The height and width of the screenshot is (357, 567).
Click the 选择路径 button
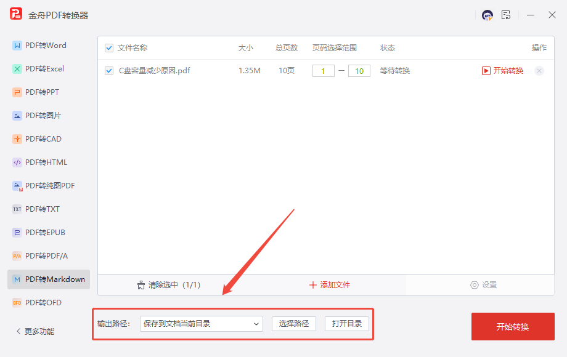pyautogui.click(x=294, y=324)
